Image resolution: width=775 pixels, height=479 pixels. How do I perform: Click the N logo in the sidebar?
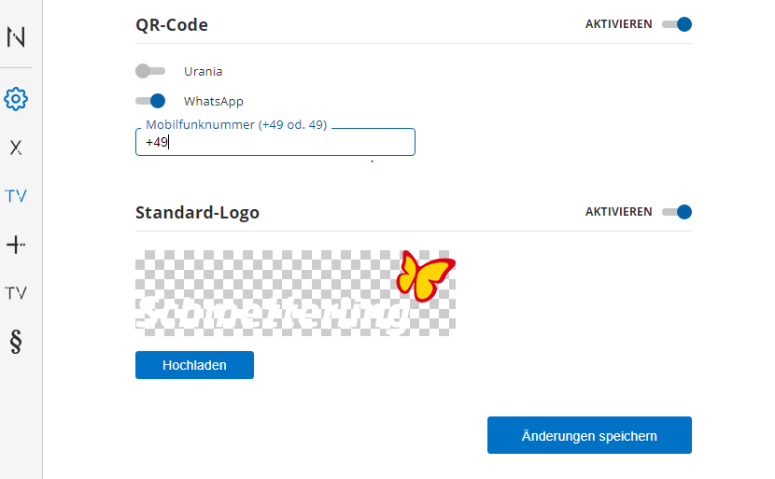[16, 37]
